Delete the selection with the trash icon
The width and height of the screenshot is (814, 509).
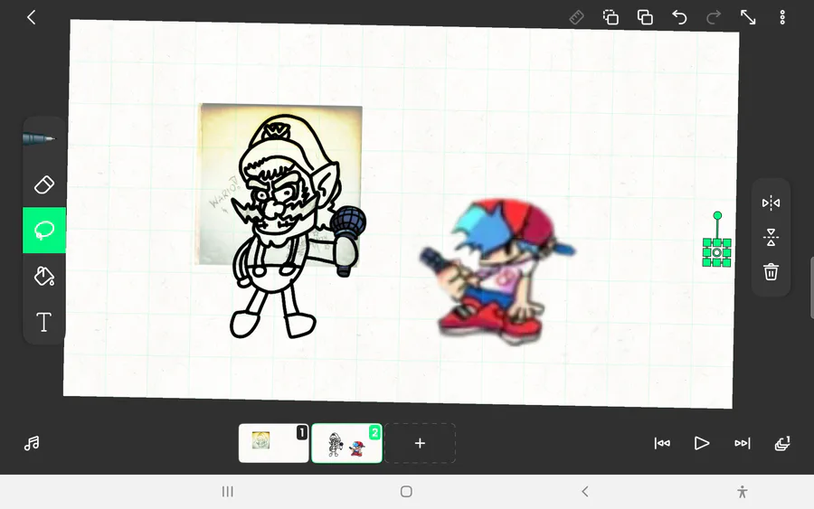click(771, 271)
